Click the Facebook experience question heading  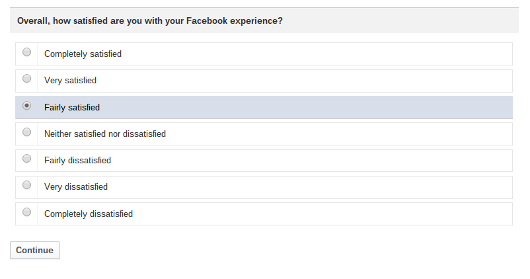150,20
